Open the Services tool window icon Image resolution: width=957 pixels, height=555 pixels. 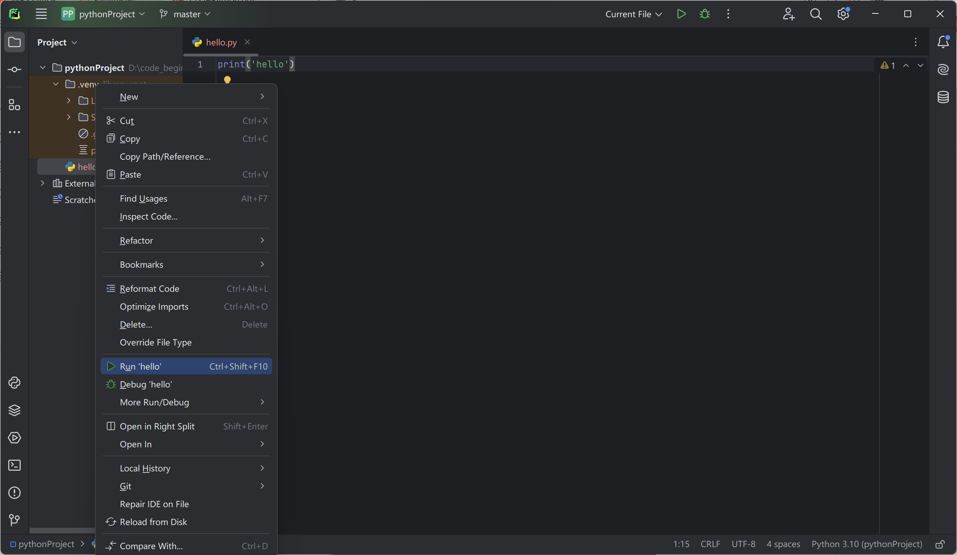click(14, 438)
